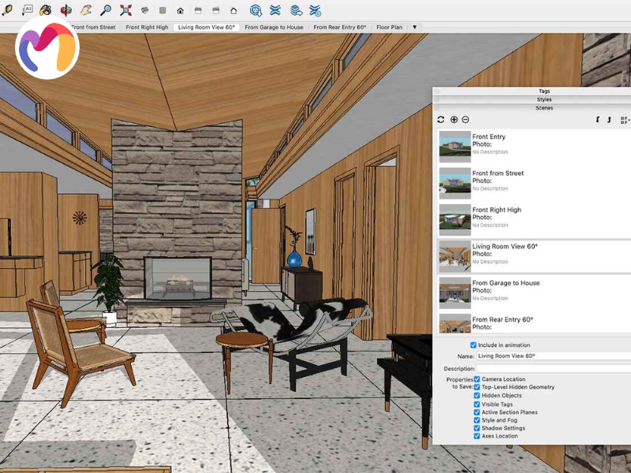The height and width of the screenshot is (473, 631).
Task: Open the scene tabs overflow arrow
Action: coord(415,28)
